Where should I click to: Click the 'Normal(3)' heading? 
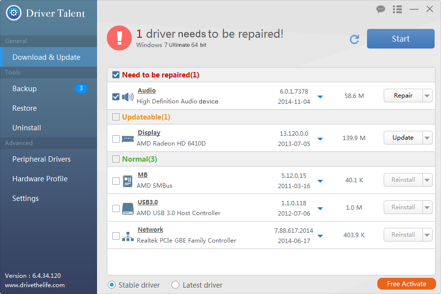pyautogui.click(x=140, y=159)
